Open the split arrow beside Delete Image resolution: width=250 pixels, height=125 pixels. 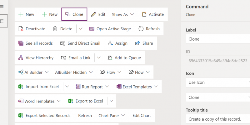click(81, 29)
